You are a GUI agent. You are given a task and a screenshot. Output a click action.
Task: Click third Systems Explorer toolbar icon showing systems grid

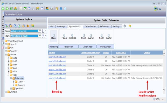(15, 26)
